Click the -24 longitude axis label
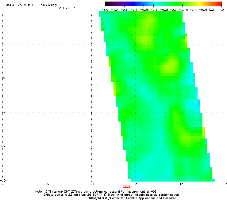The height and width of the screenshot is (200, 227). pos(91,184)
